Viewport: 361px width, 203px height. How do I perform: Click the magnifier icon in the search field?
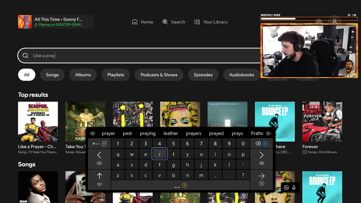coord(25,56)
